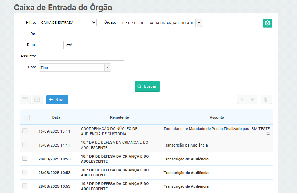297x193 pixels.
Task: Toggle the select-all checkbox in table header
Action: 27,118
